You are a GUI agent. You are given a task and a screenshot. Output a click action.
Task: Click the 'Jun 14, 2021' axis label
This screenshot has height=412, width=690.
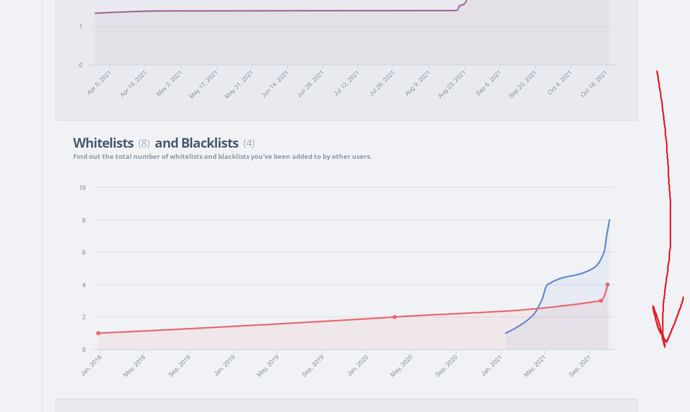click(x=276, y=83)
